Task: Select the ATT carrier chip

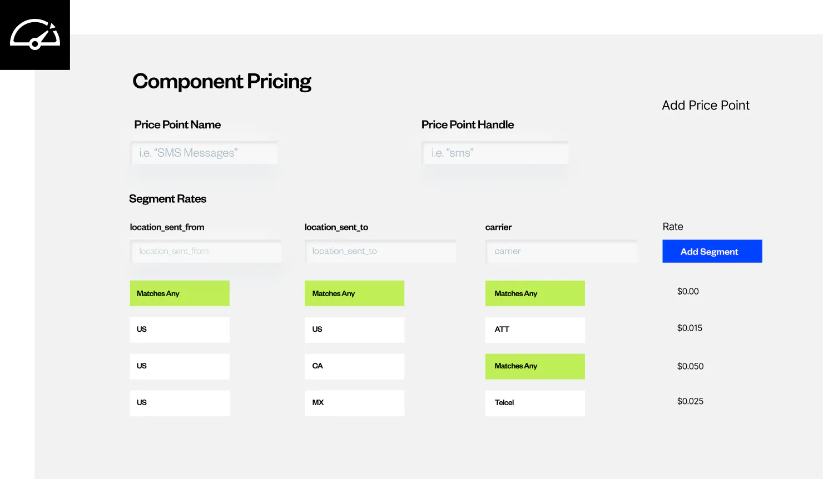Action: 534,330
